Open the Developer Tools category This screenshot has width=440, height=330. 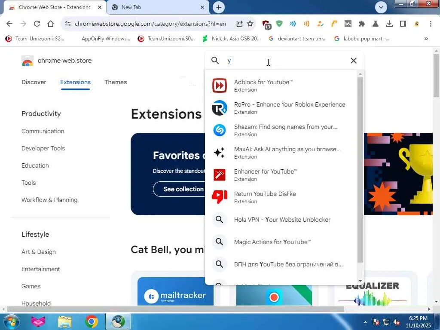43,148
